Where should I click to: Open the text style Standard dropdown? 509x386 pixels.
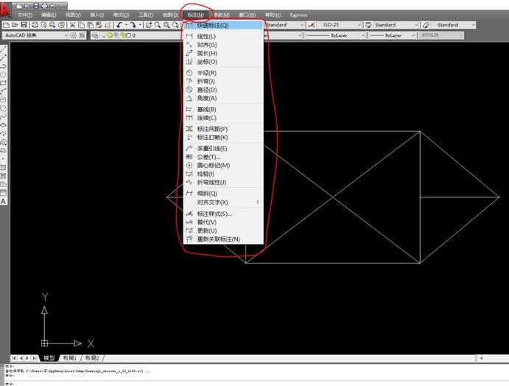click(x=284, y=24)
